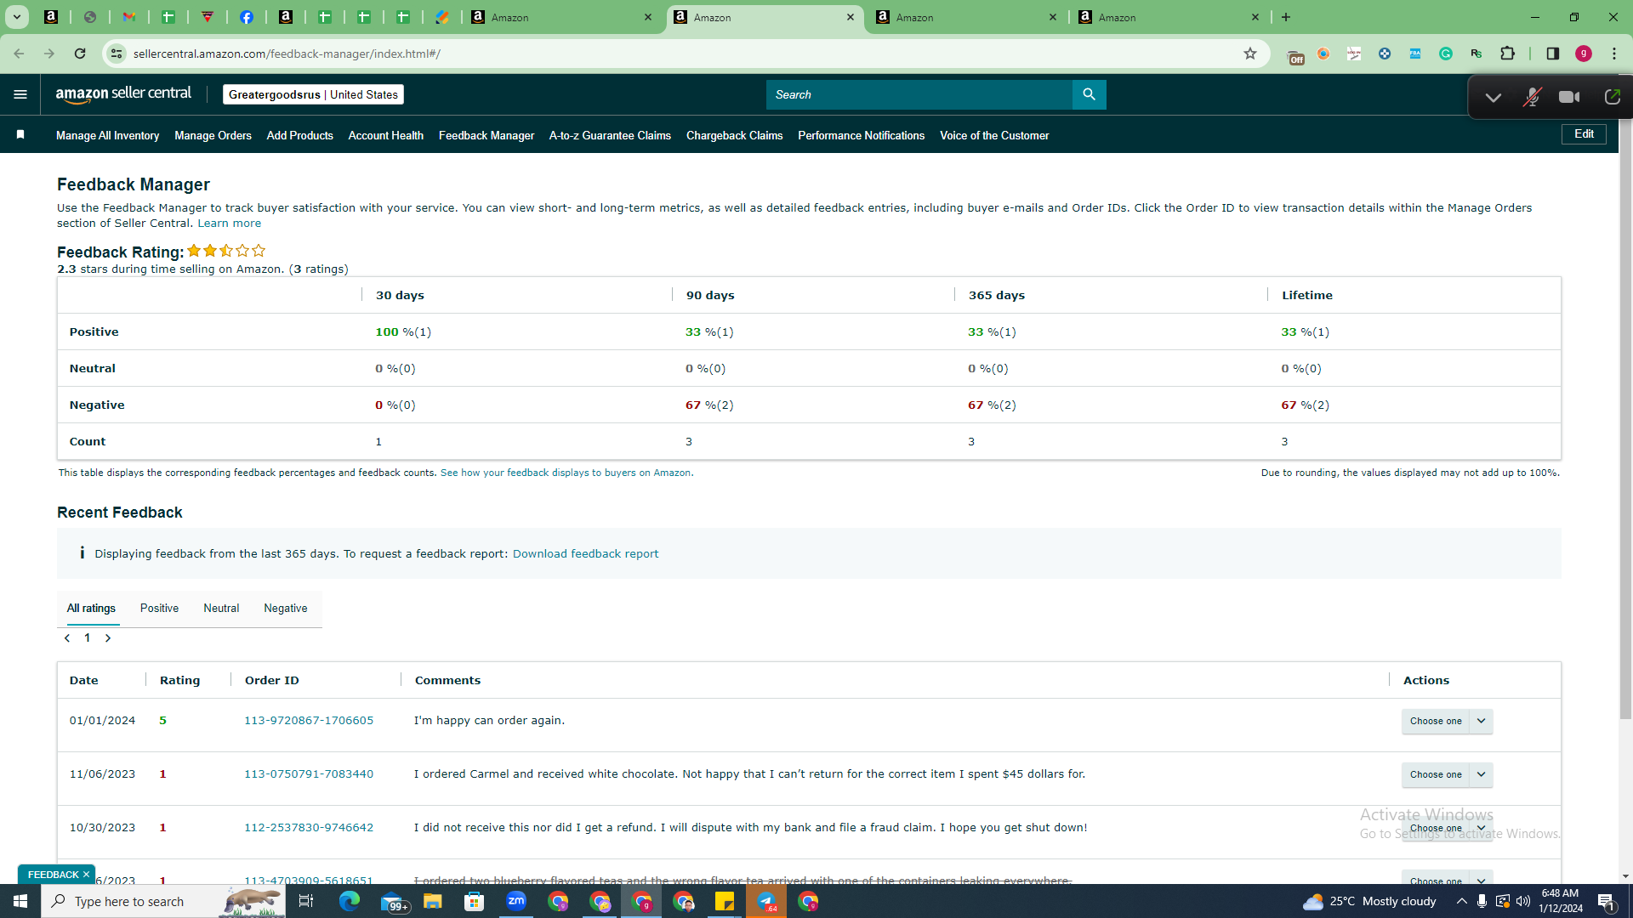This screenshot has height=918, width=1633.
Task: Unmute the microphone in meeting overlay
Action: click(1532, 97)
